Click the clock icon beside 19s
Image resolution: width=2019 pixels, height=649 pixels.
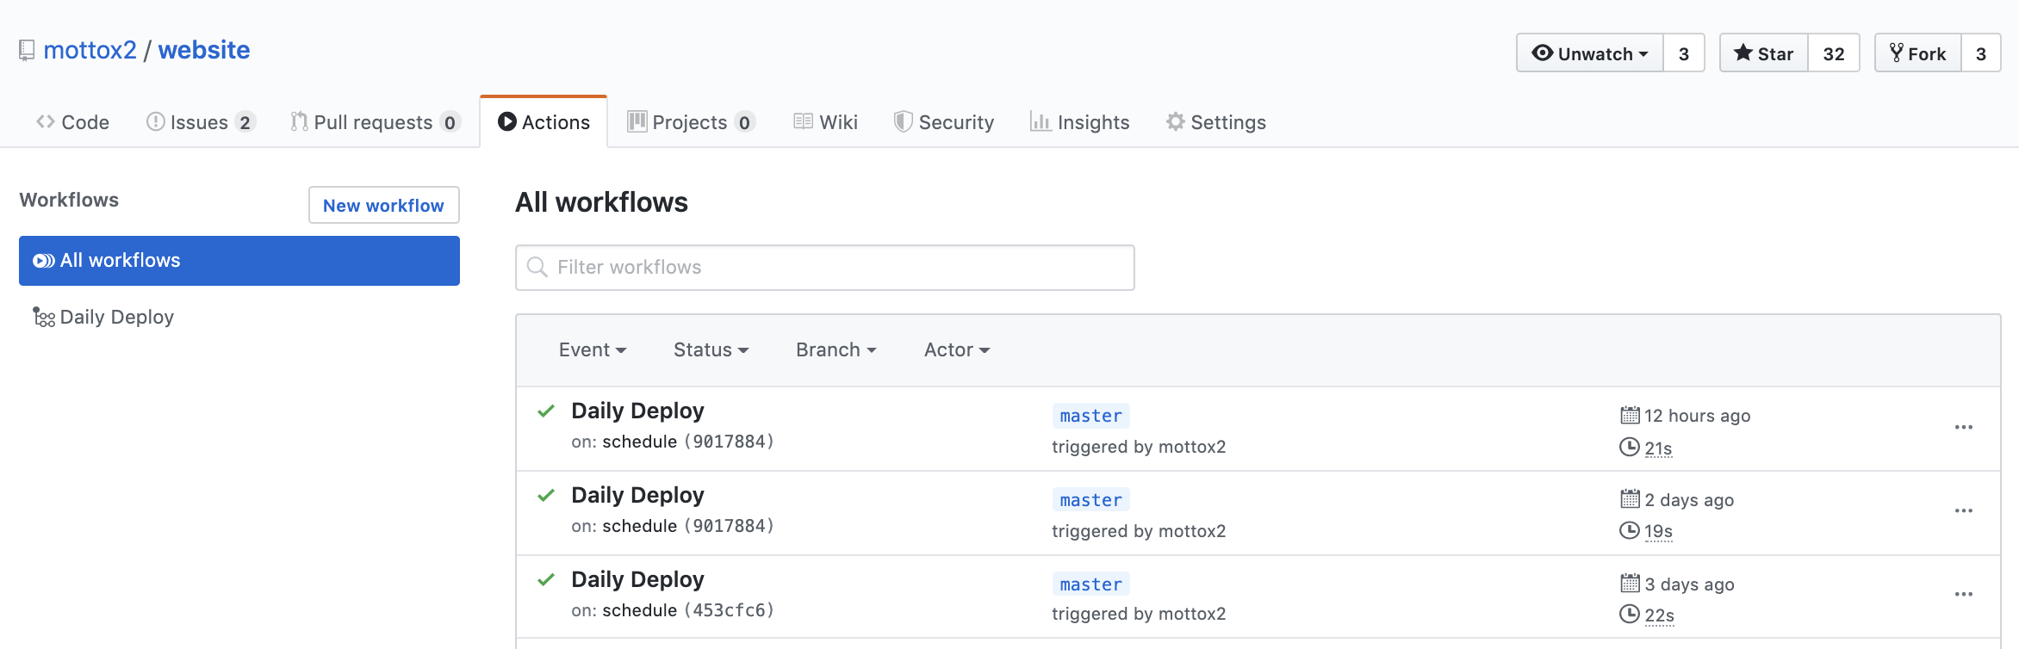[x=1630, y=530]
